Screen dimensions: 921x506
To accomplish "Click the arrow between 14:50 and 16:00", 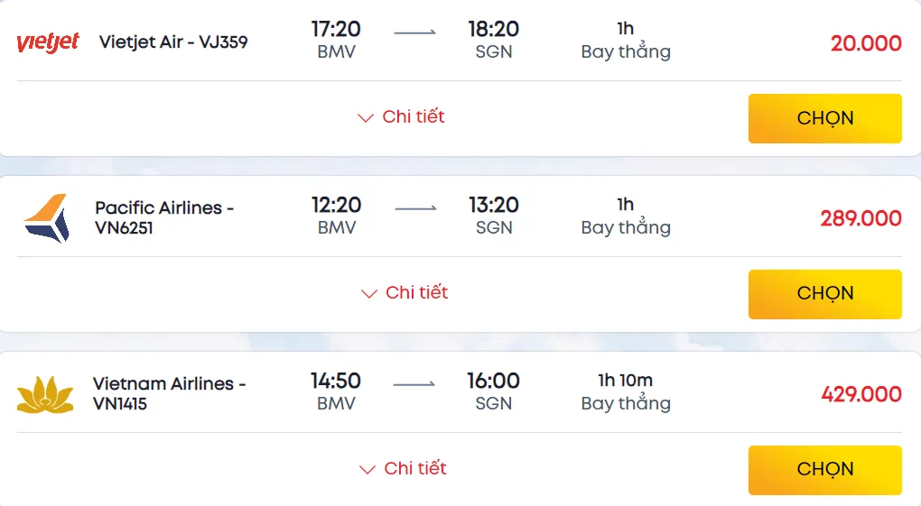I will [414, 384].
